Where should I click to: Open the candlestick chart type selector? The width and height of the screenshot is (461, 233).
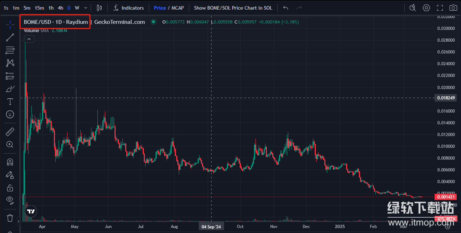100,8
